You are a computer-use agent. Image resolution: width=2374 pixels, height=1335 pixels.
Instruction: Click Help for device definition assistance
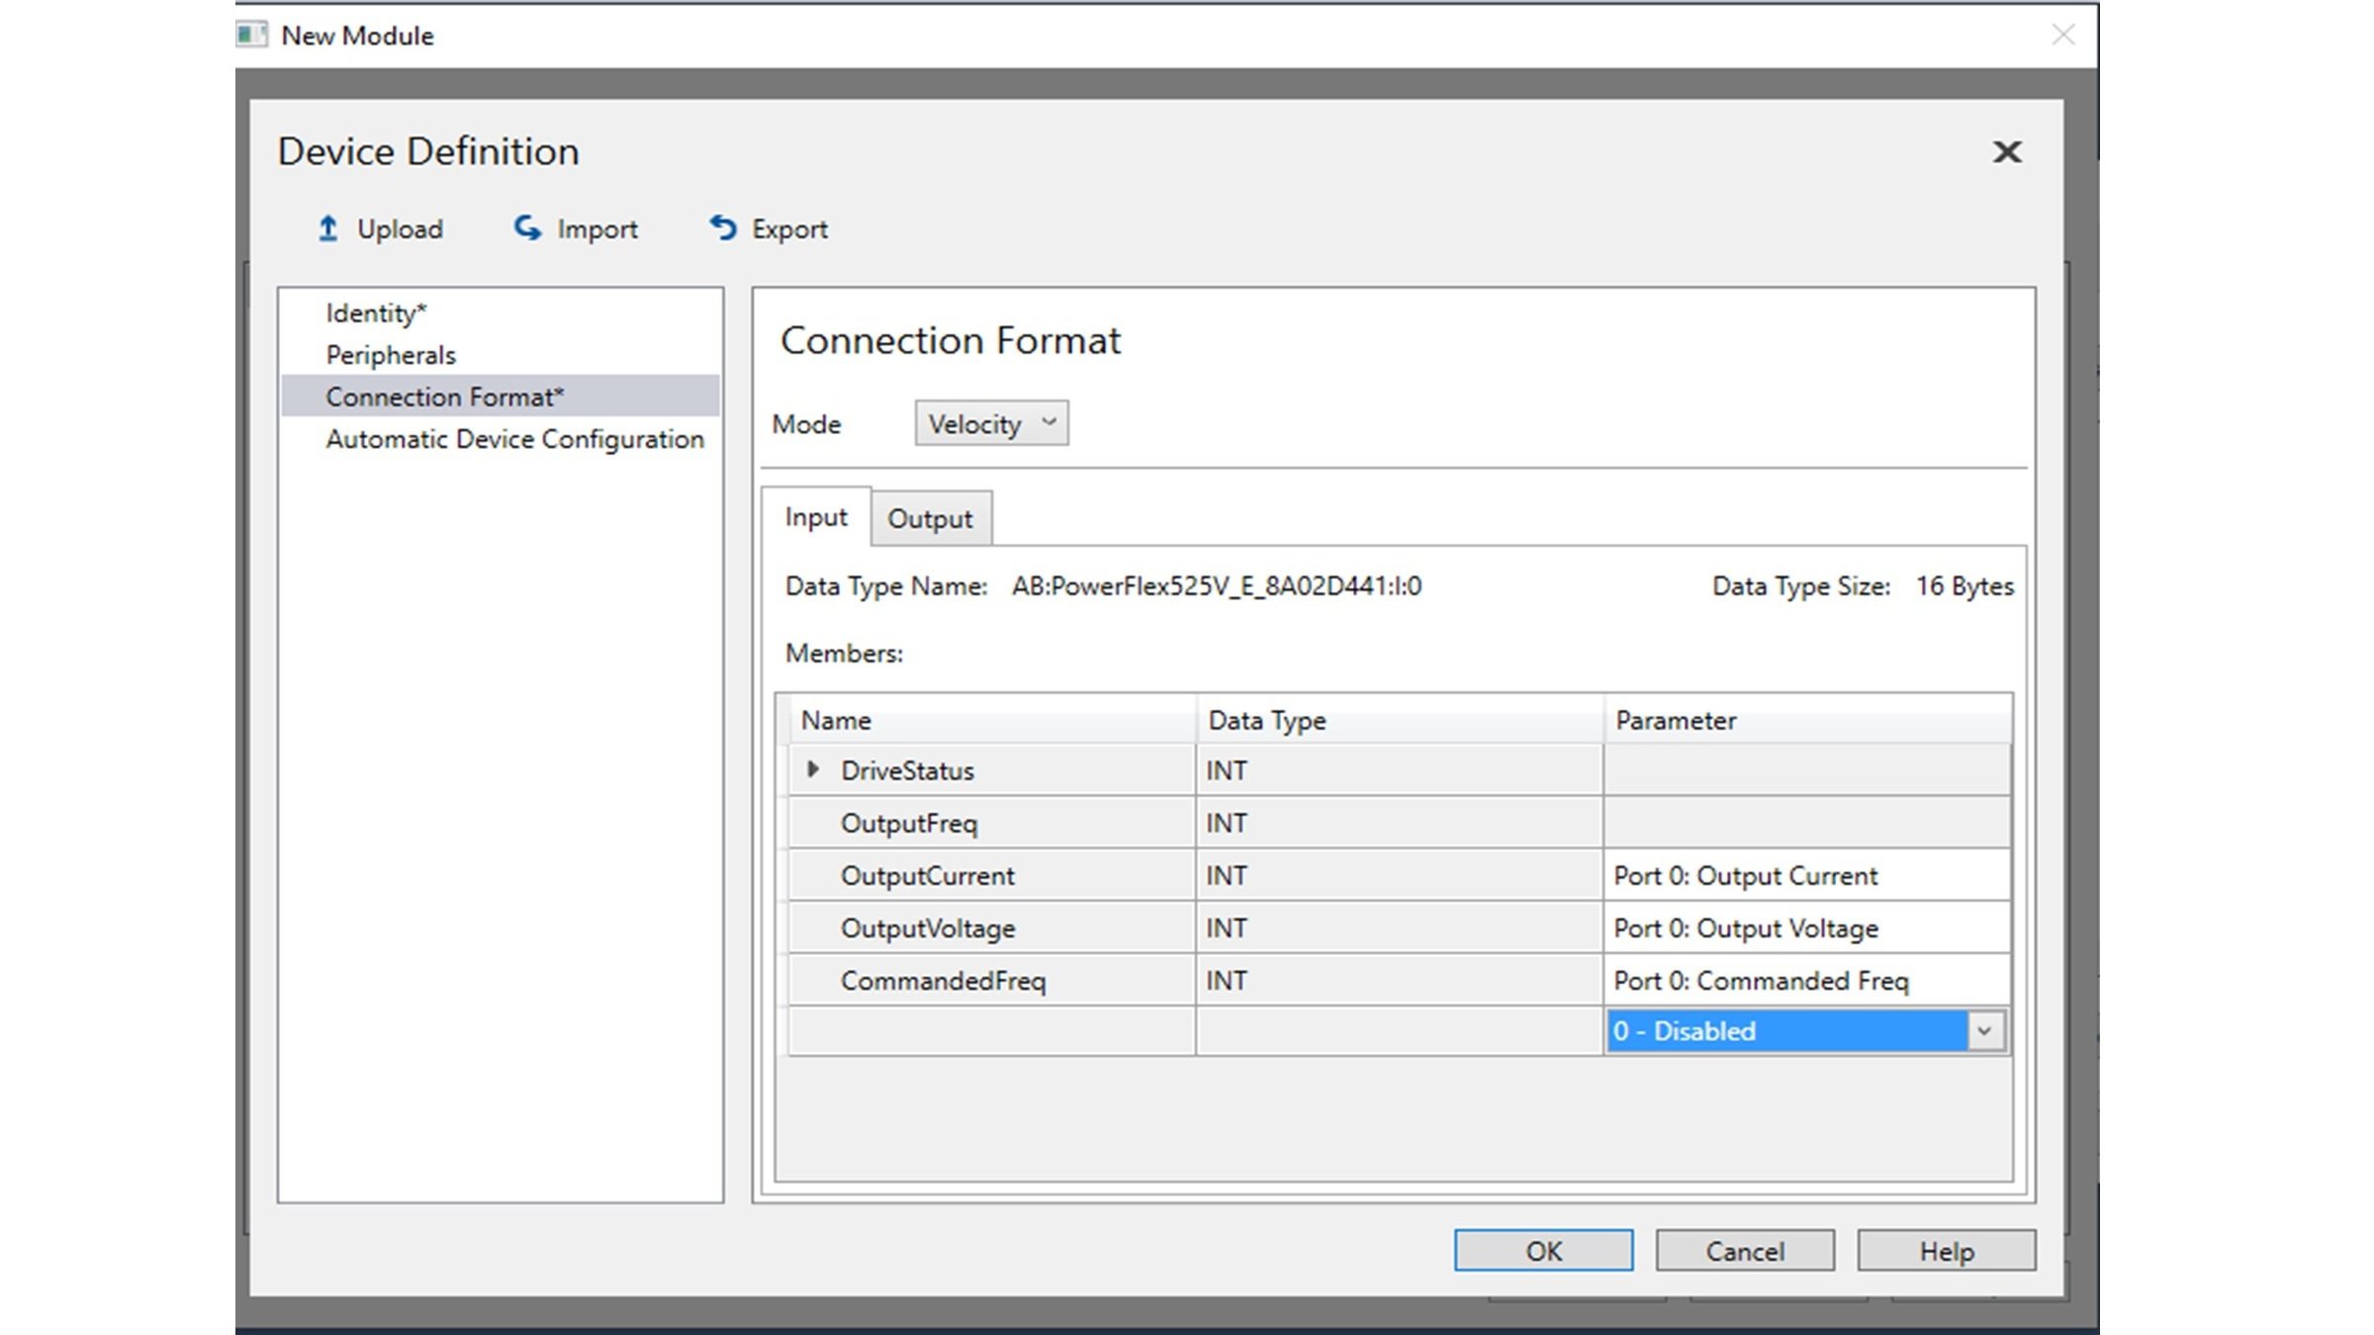coord(1945,1250)
